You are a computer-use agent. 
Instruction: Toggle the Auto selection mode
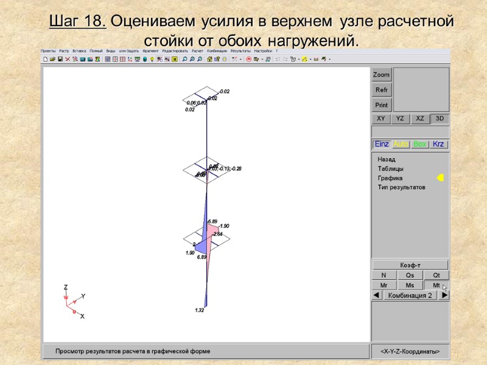pyautogui.click(x=401, y=144)
